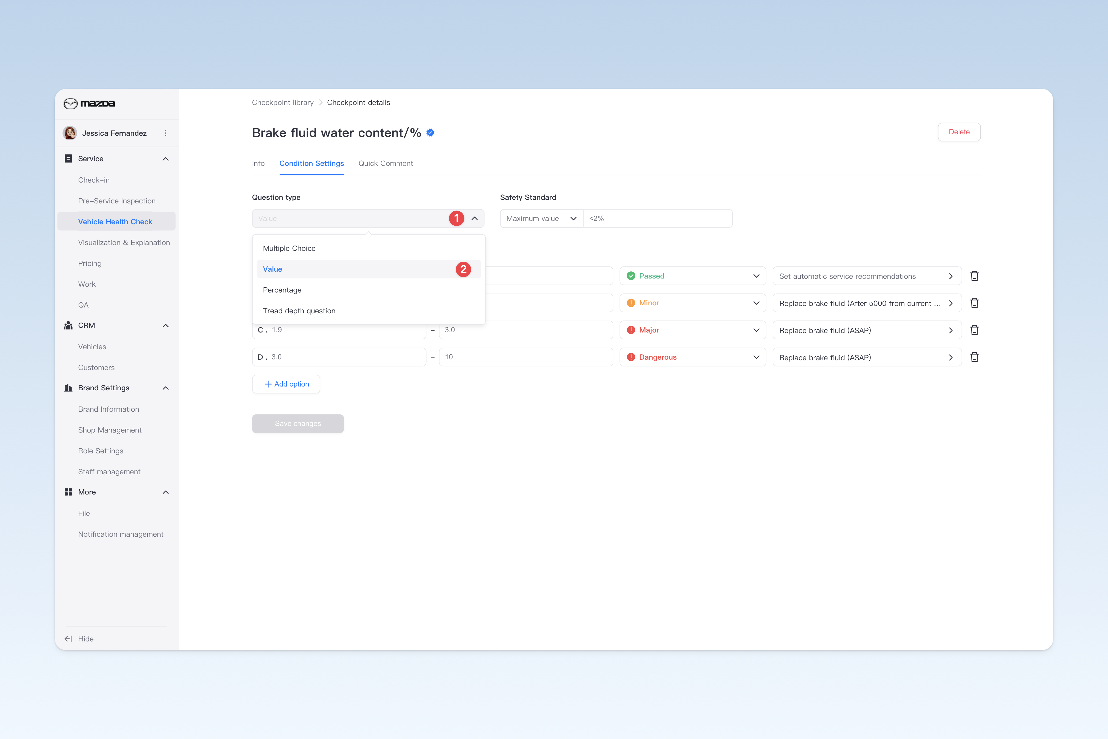
Task: Open the Condition Settings tab
Action: tap(312, 163)
